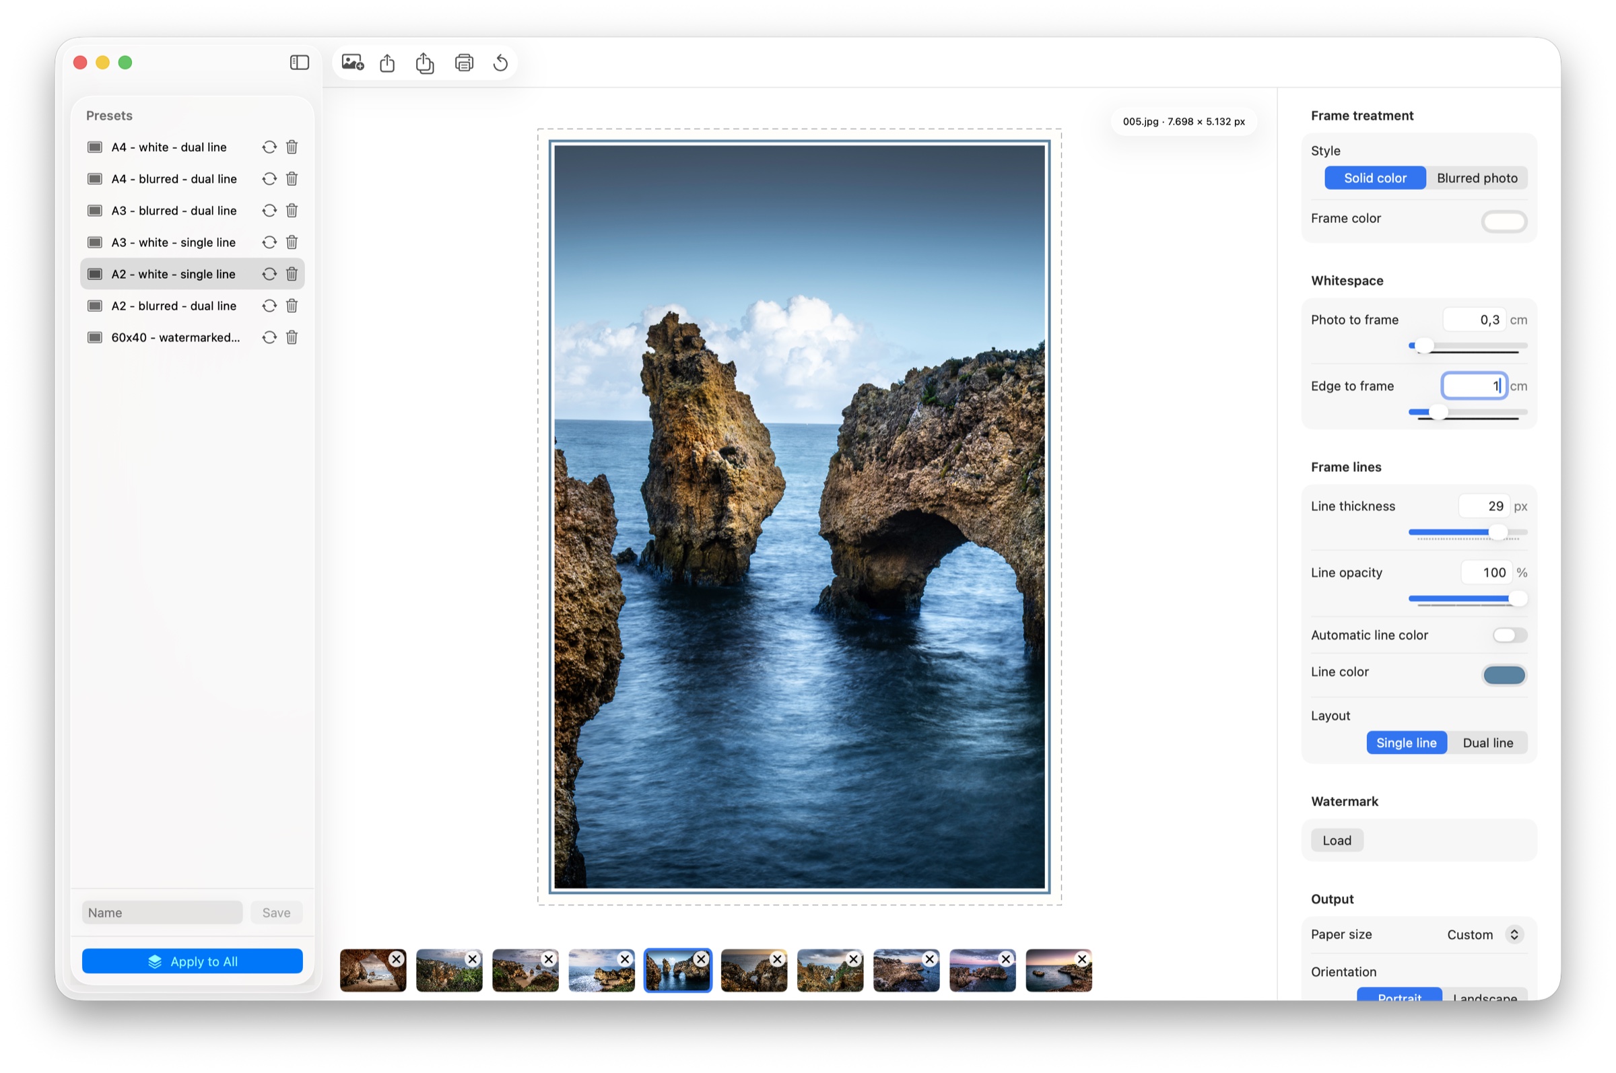1616x1073 pixels.
Task: Delete the 'A2 - white - single line' preset
Action: (292, 274)
